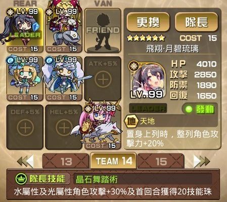Add a character to the HEL+5% slot
This screenshot has width=227, height=202.
pyautogui.click(x=64, y=127)
